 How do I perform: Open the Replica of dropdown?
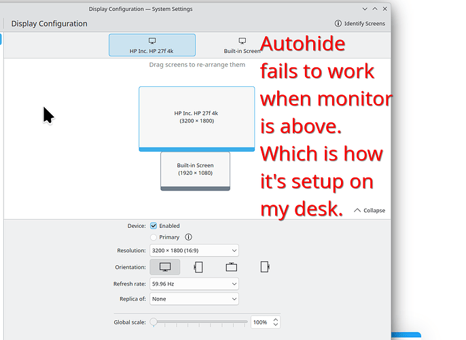[x=194, y=299]
